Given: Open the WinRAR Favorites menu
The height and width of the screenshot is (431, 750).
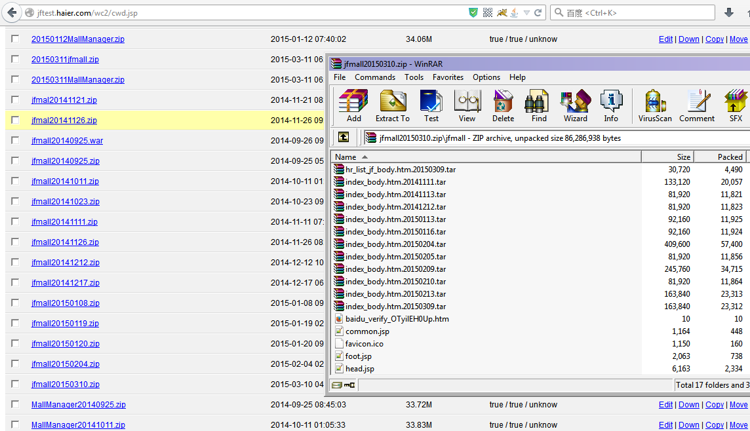Looking at the screenshot, I should (448, 77).
